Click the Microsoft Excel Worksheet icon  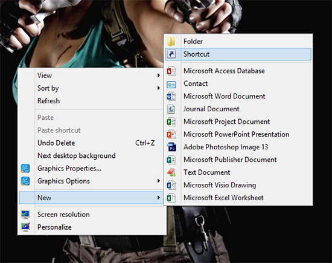coord(171,198)
